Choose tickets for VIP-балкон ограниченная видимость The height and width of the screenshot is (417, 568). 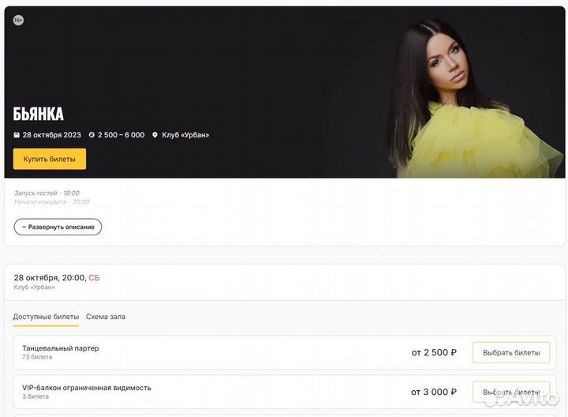coord(511,392)
